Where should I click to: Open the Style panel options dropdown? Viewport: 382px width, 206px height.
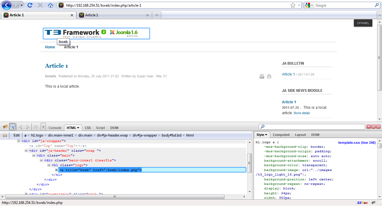(x=262, y=135)
